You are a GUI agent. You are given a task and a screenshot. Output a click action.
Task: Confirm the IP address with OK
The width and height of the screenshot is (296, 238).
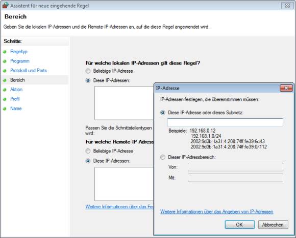(x=240, y=225)
